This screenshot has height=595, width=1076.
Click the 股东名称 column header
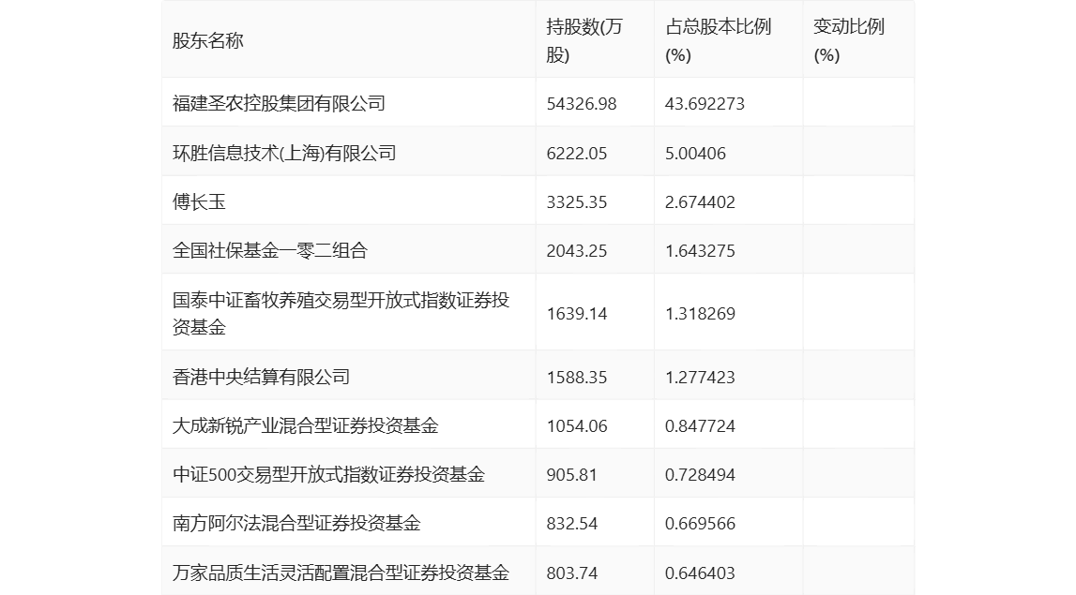click(x=208, y=41)
